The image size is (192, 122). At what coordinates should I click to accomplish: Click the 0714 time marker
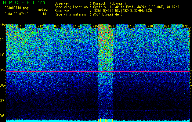(x=76, y=26)
